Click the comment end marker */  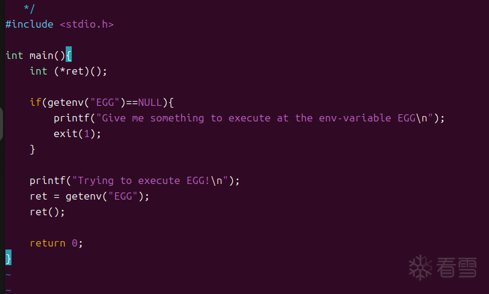tap(29, 8)
